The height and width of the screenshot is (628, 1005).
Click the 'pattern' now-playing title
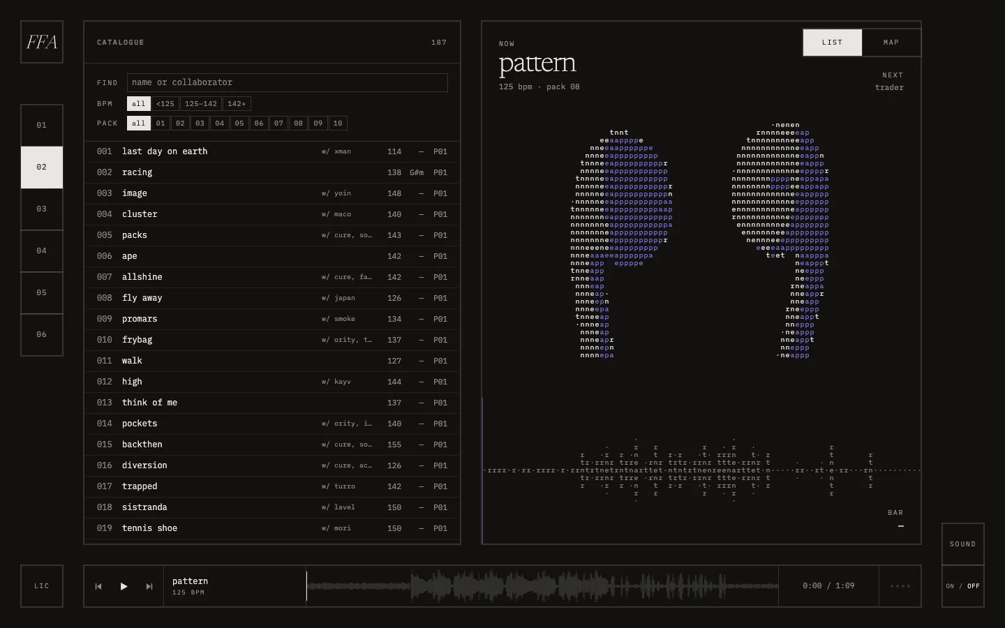coord(537,64)
